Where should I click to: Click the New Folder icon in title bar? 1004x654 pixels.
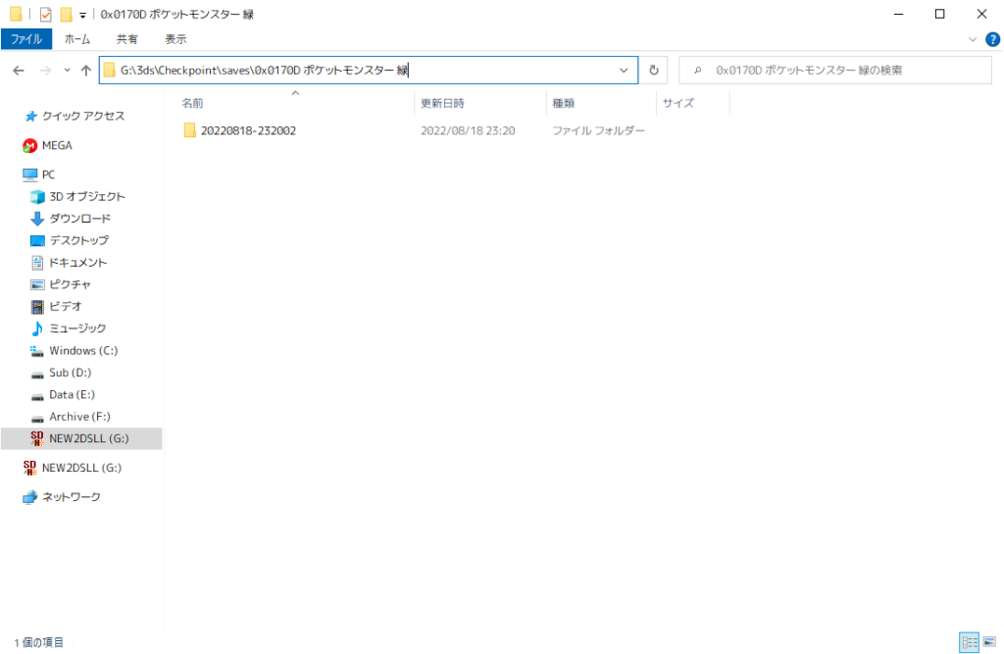[66, 14]
